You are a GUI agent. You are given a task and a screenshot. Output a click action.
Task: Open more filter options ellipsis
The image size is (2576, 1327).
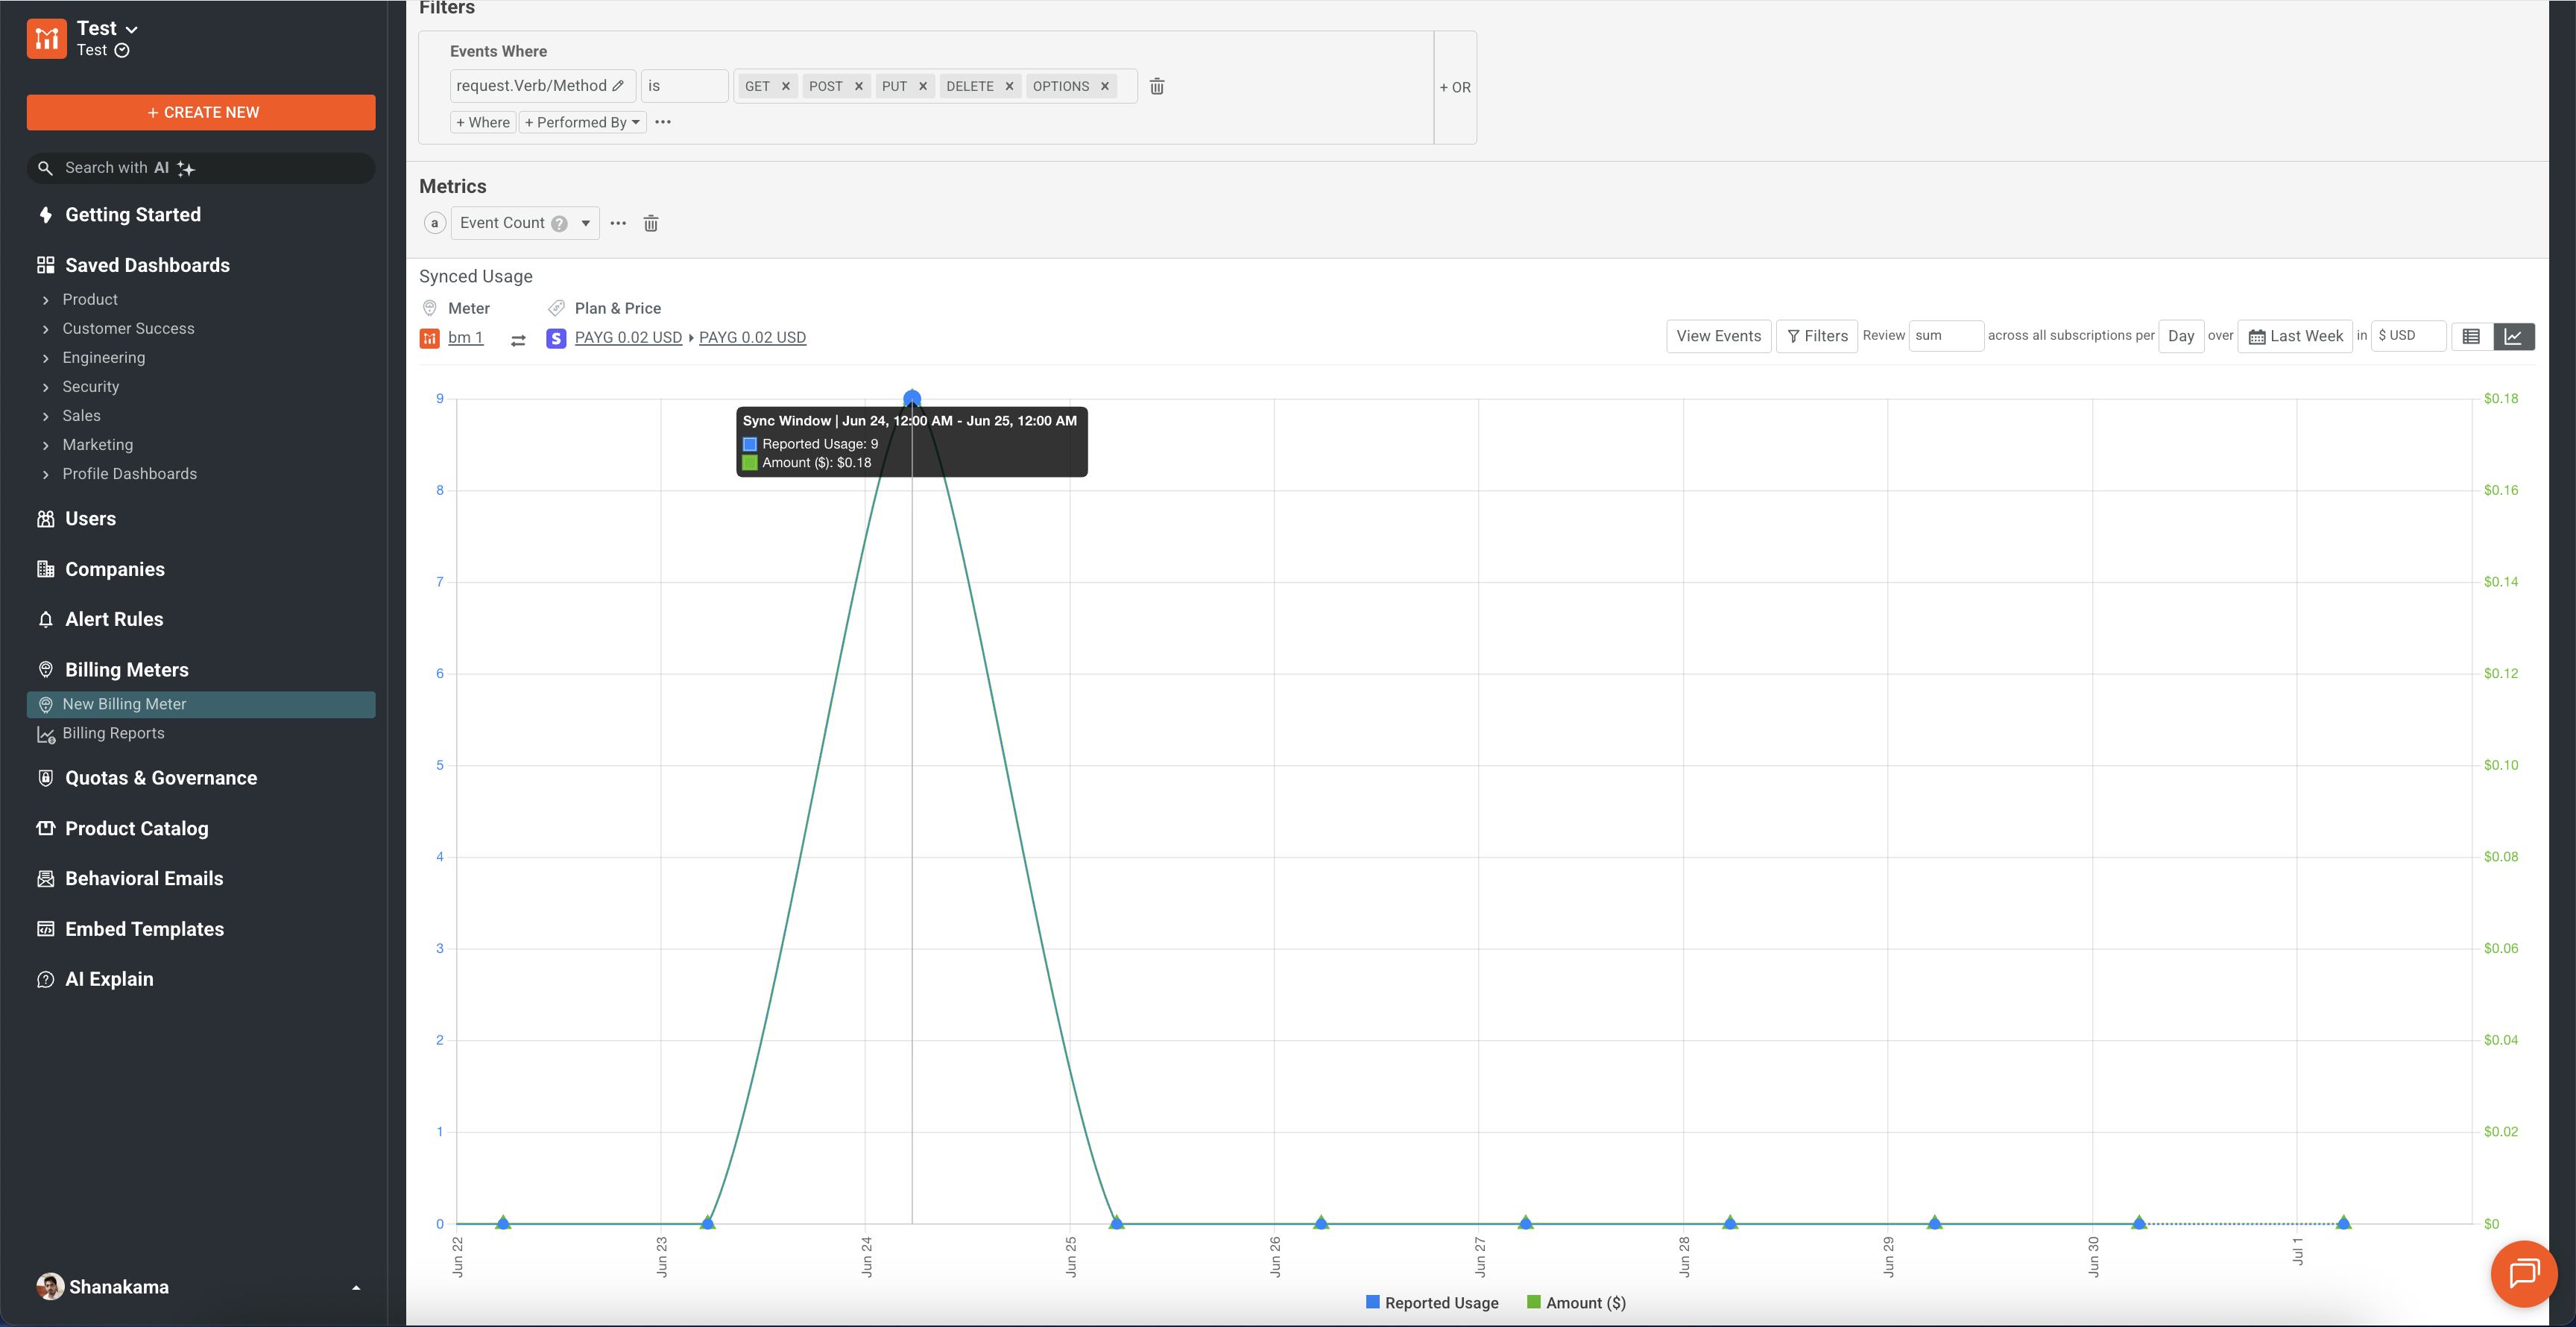click(663, 122)
